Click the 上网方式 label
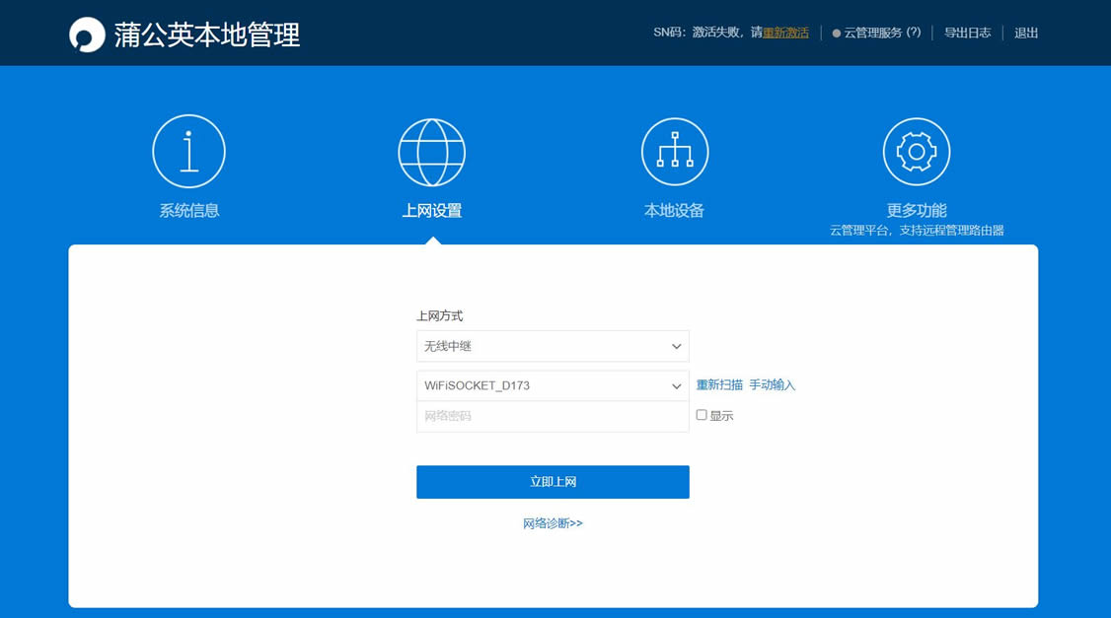Viewport: 1111px width, 618px height. 439,315
